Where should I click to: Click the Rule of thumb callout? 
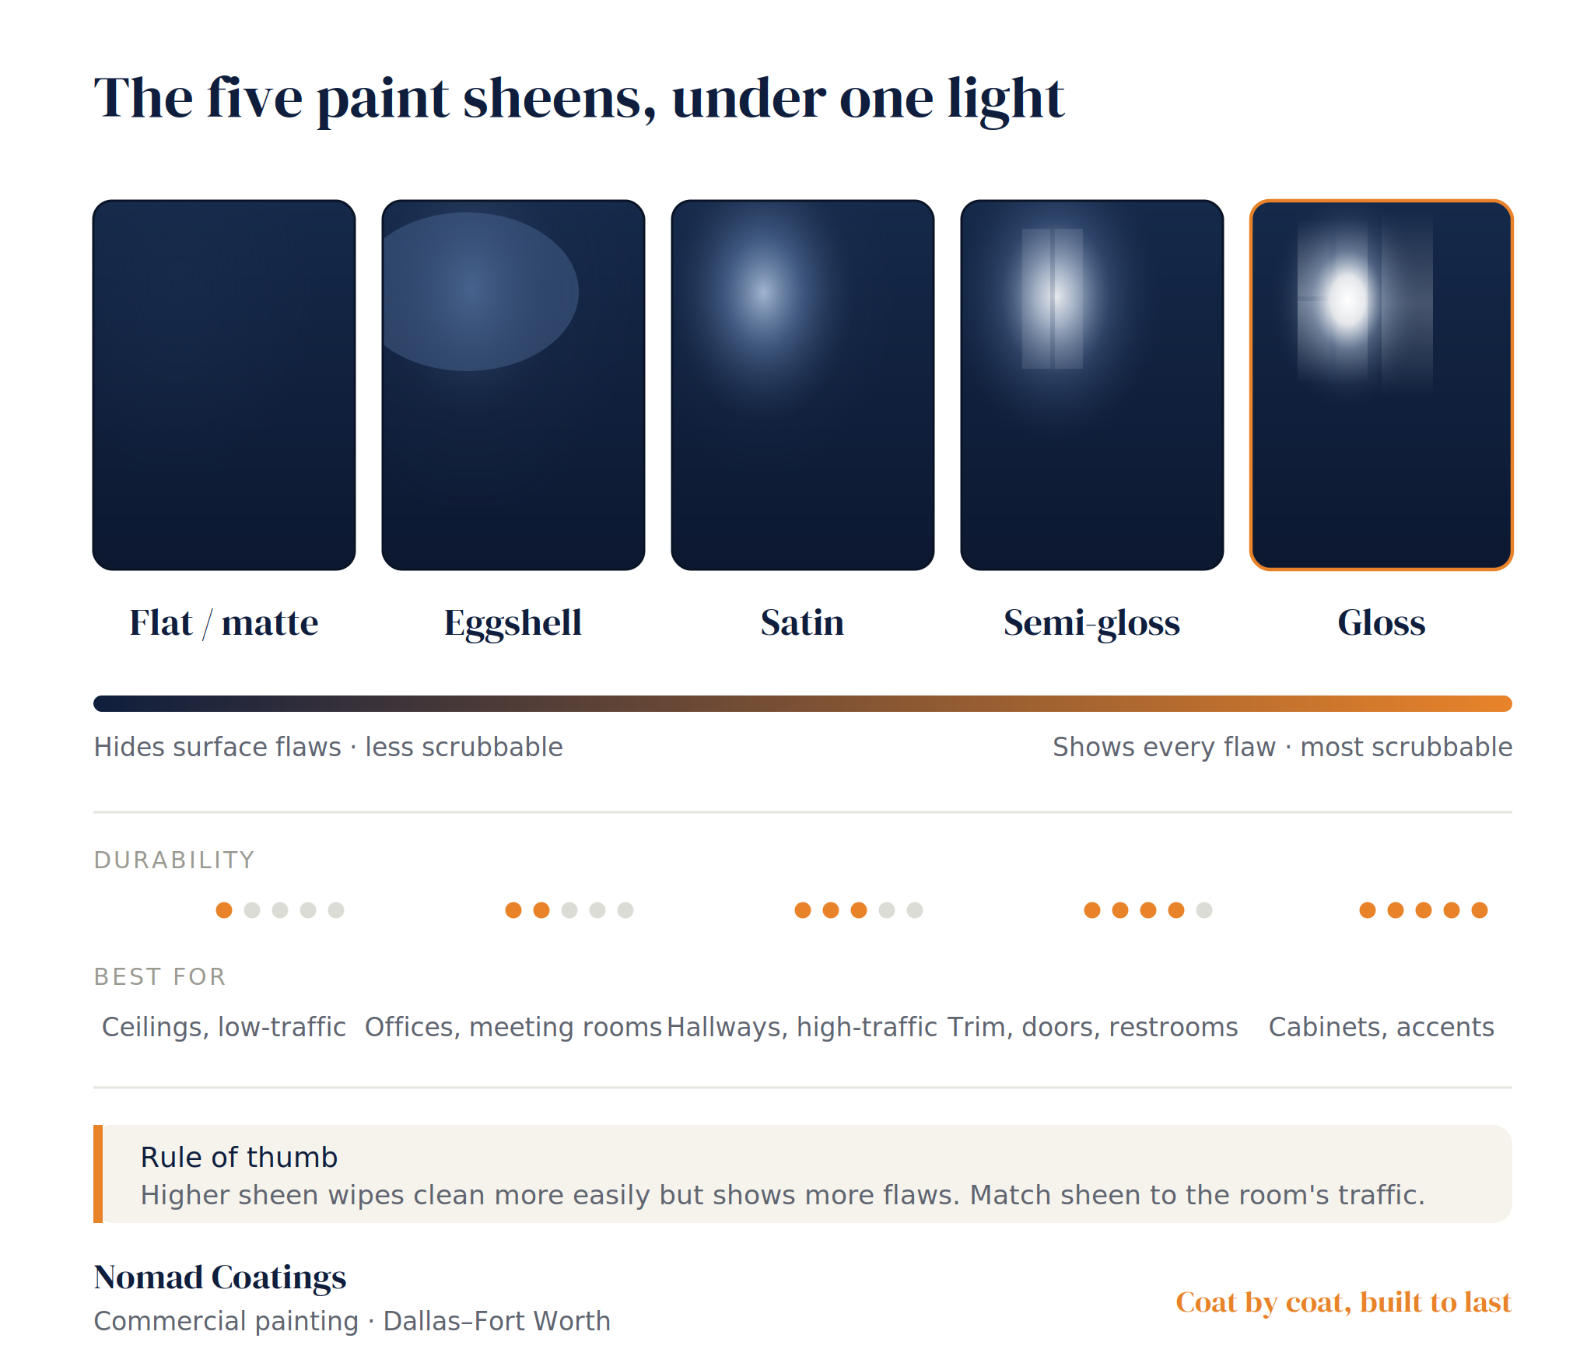coord(803,1174)
